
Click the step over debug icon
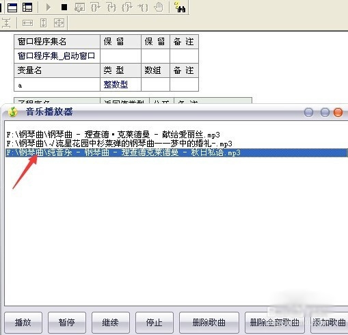(x=96, y=8)
